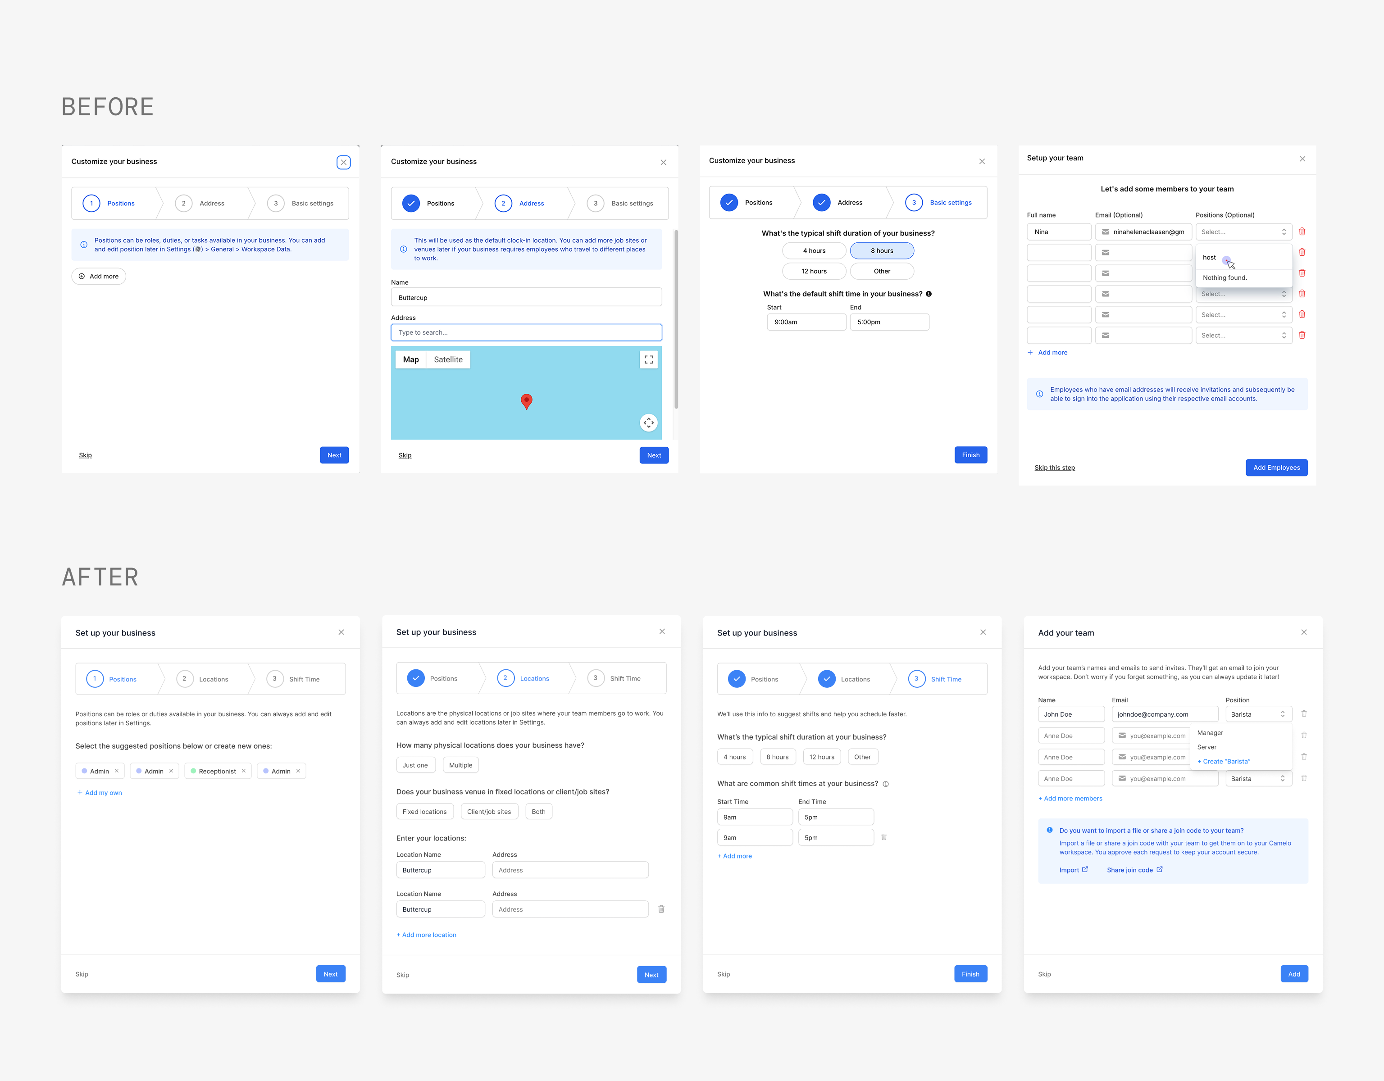The width and height of the screenshot is (1384, 1081).
Task: Choose the Multiple locations option
Action: pos(461,765)
